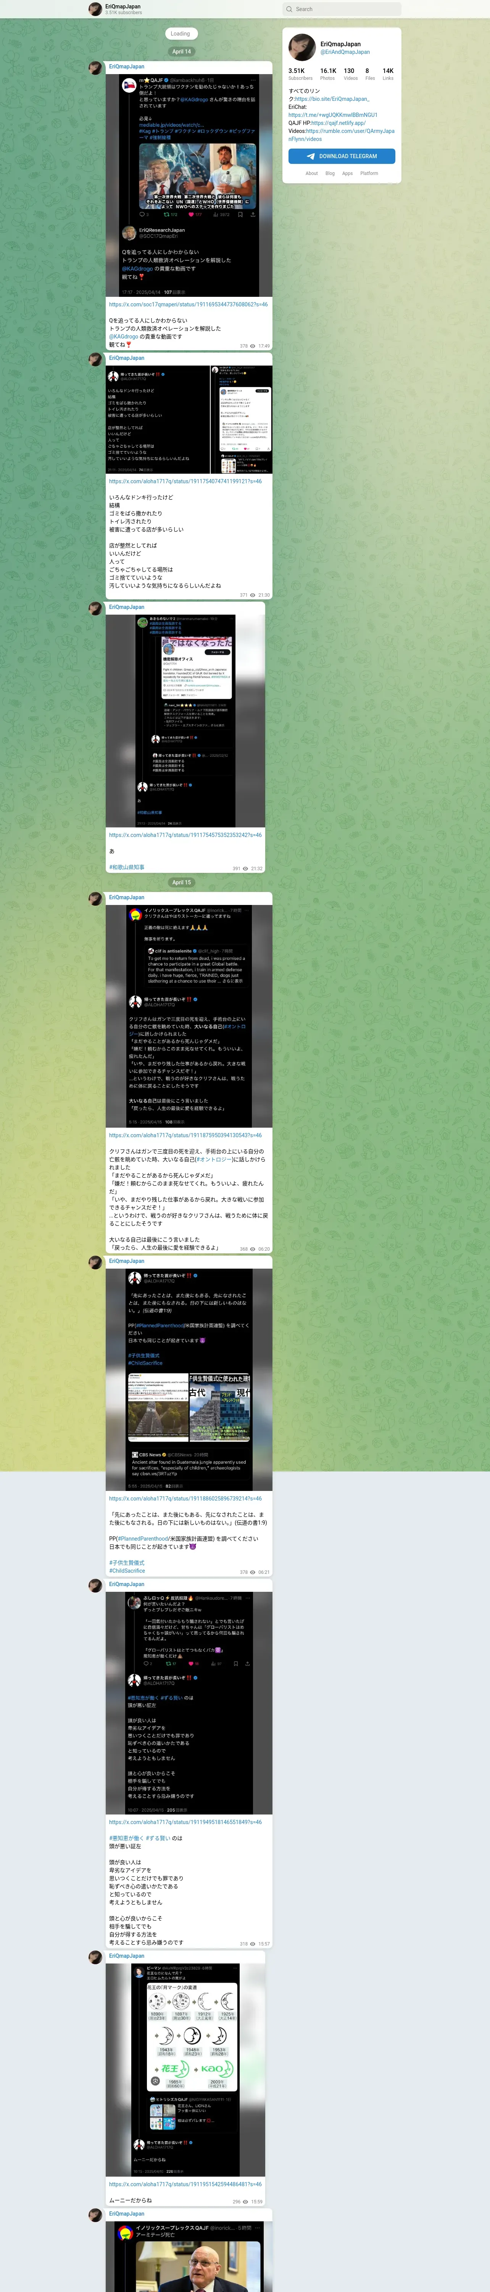Click the search magnifier icon in header
This screenshot has height=2292, width=490.
289,9
